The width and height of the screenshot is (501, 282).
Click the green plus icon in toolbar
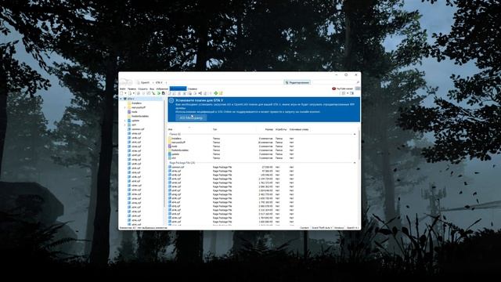pos(216,93)
